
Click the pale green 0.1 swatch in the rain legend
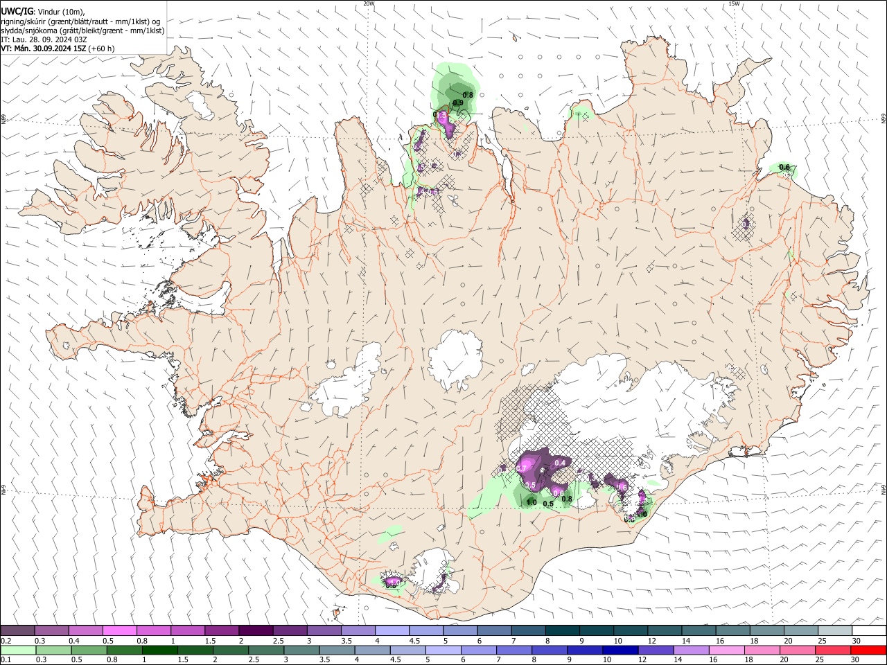17,650
